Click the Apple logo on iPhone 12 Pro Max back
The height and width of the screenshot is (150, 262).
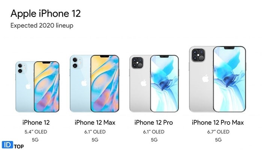[205, 78]
